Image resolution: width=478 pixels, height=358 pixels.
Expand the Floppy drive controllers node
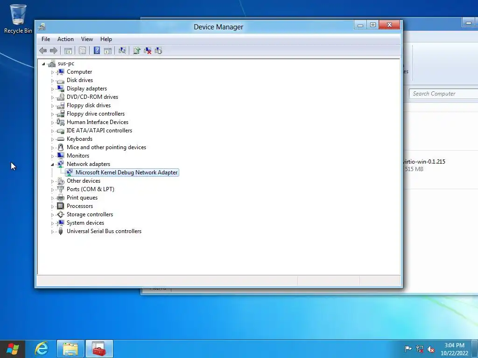pyautogui.click(x=52, y=114)
